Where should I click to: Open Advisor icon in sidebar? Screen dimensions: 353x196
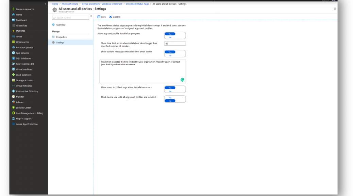click(13, 102)
